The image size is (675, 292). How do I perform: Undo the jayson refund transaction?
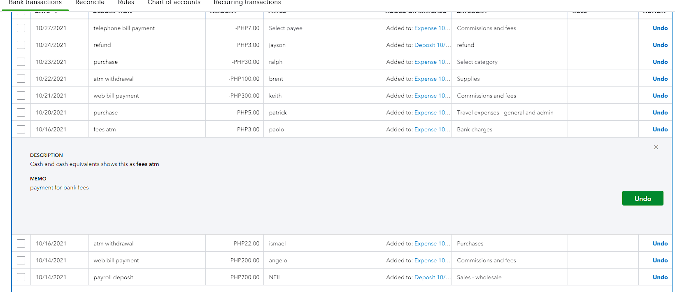pos(660,45)
